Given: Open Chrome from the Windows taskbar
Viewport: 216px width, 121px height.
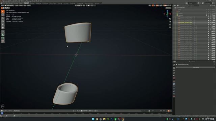Looking at the screenshot, I should [97, 119].
